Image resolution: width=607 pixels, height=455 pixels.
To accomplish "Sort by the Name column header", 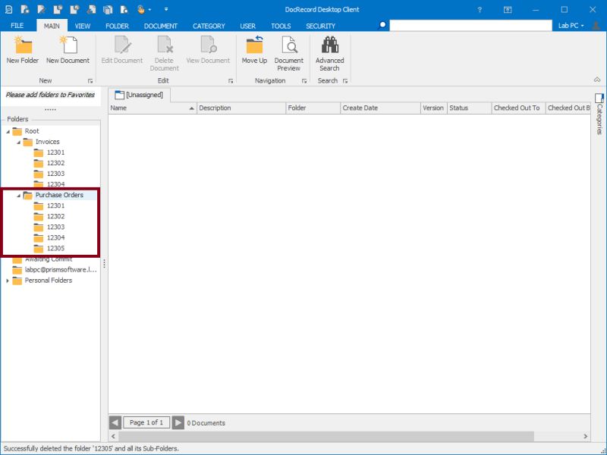I will (153, 108).
